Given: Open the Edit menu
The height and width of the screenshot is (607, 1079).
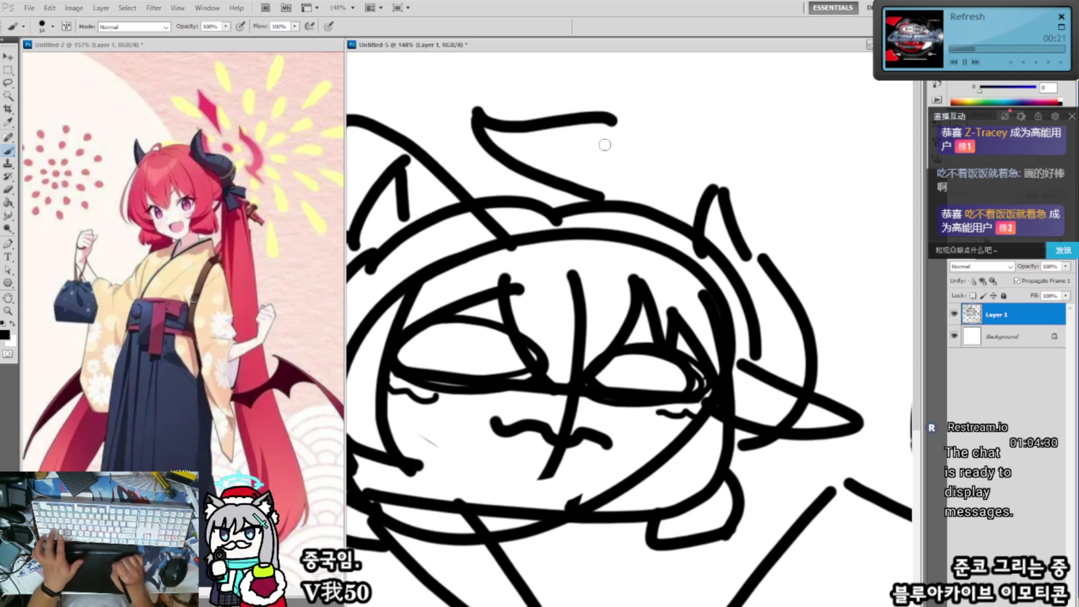Looking at the screenshot, I should tap(49, 8).
